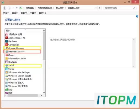
Task: Select the Skype icon
Action: coord(7,69)
